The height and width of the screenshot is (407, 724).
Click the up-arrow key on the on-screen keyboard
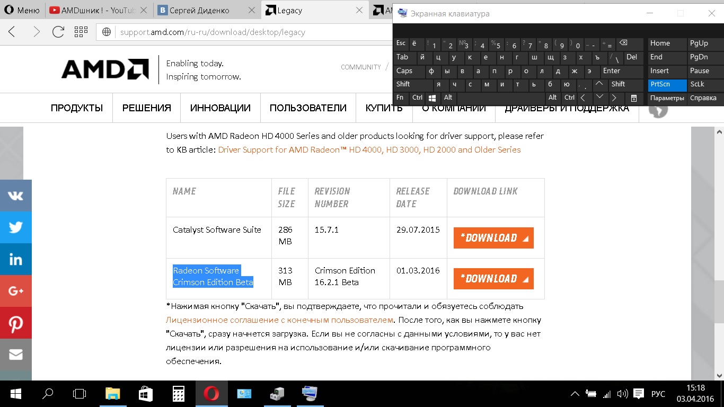coord(599,84)
